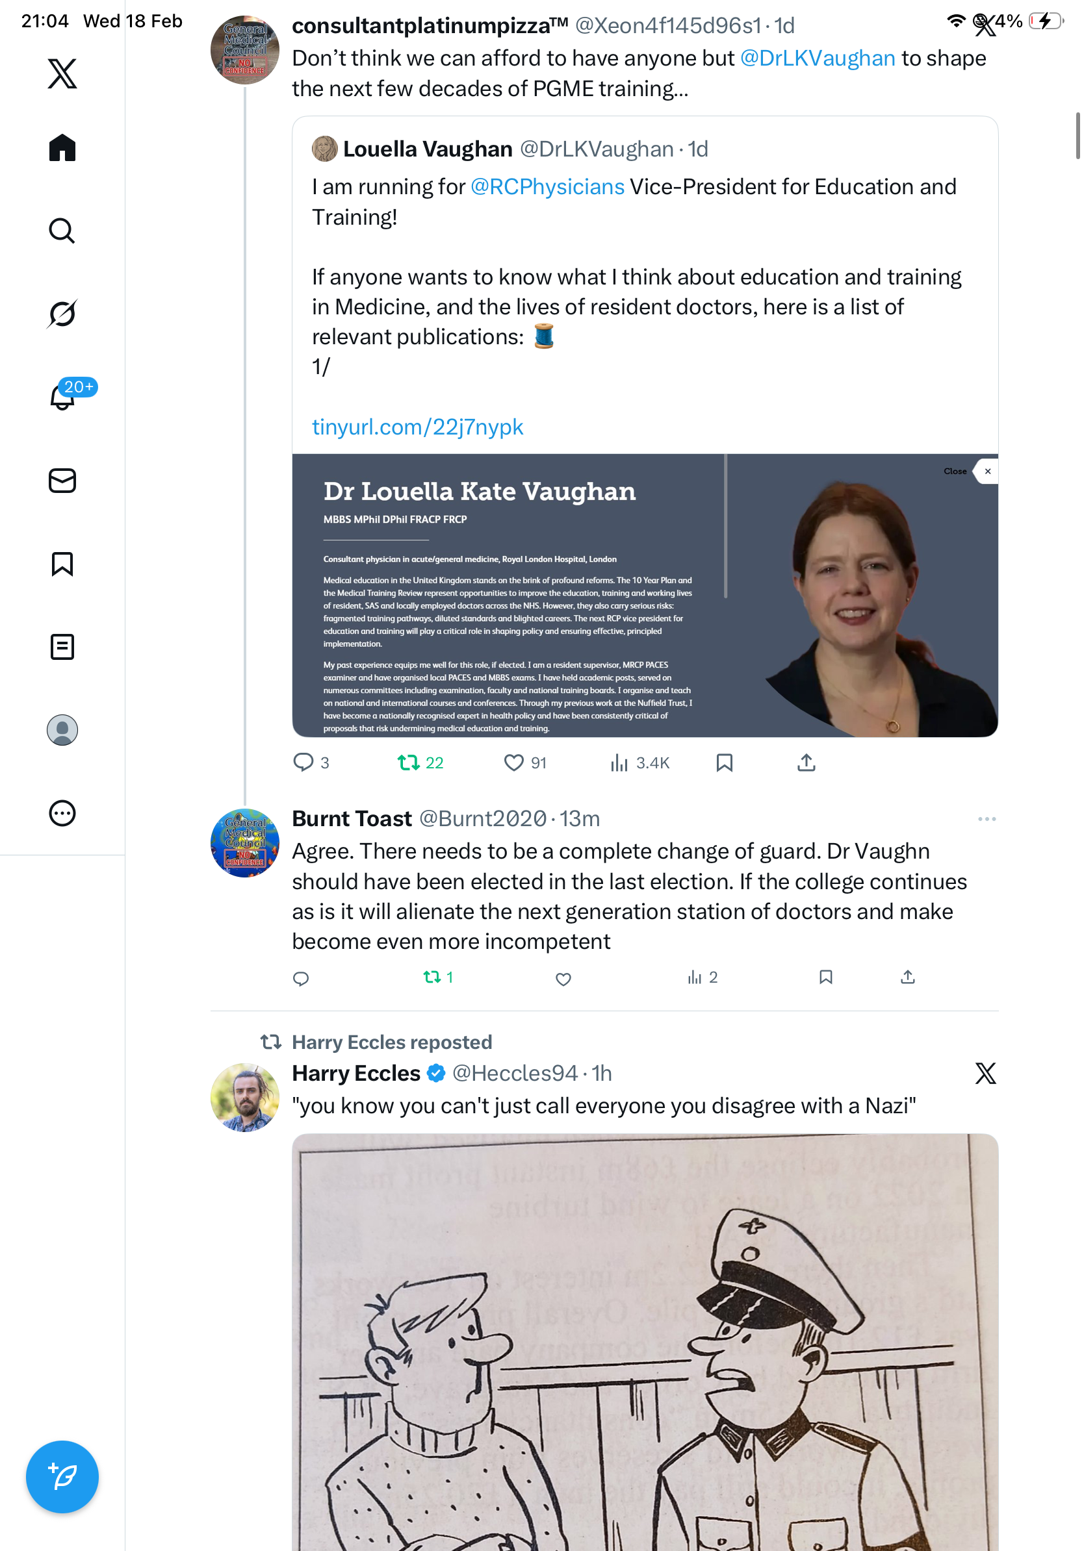Image resolution: width=1084 pixels, height=1551 pixels.
Task: Open Grok from the sidebar
Action: [62, 314]
